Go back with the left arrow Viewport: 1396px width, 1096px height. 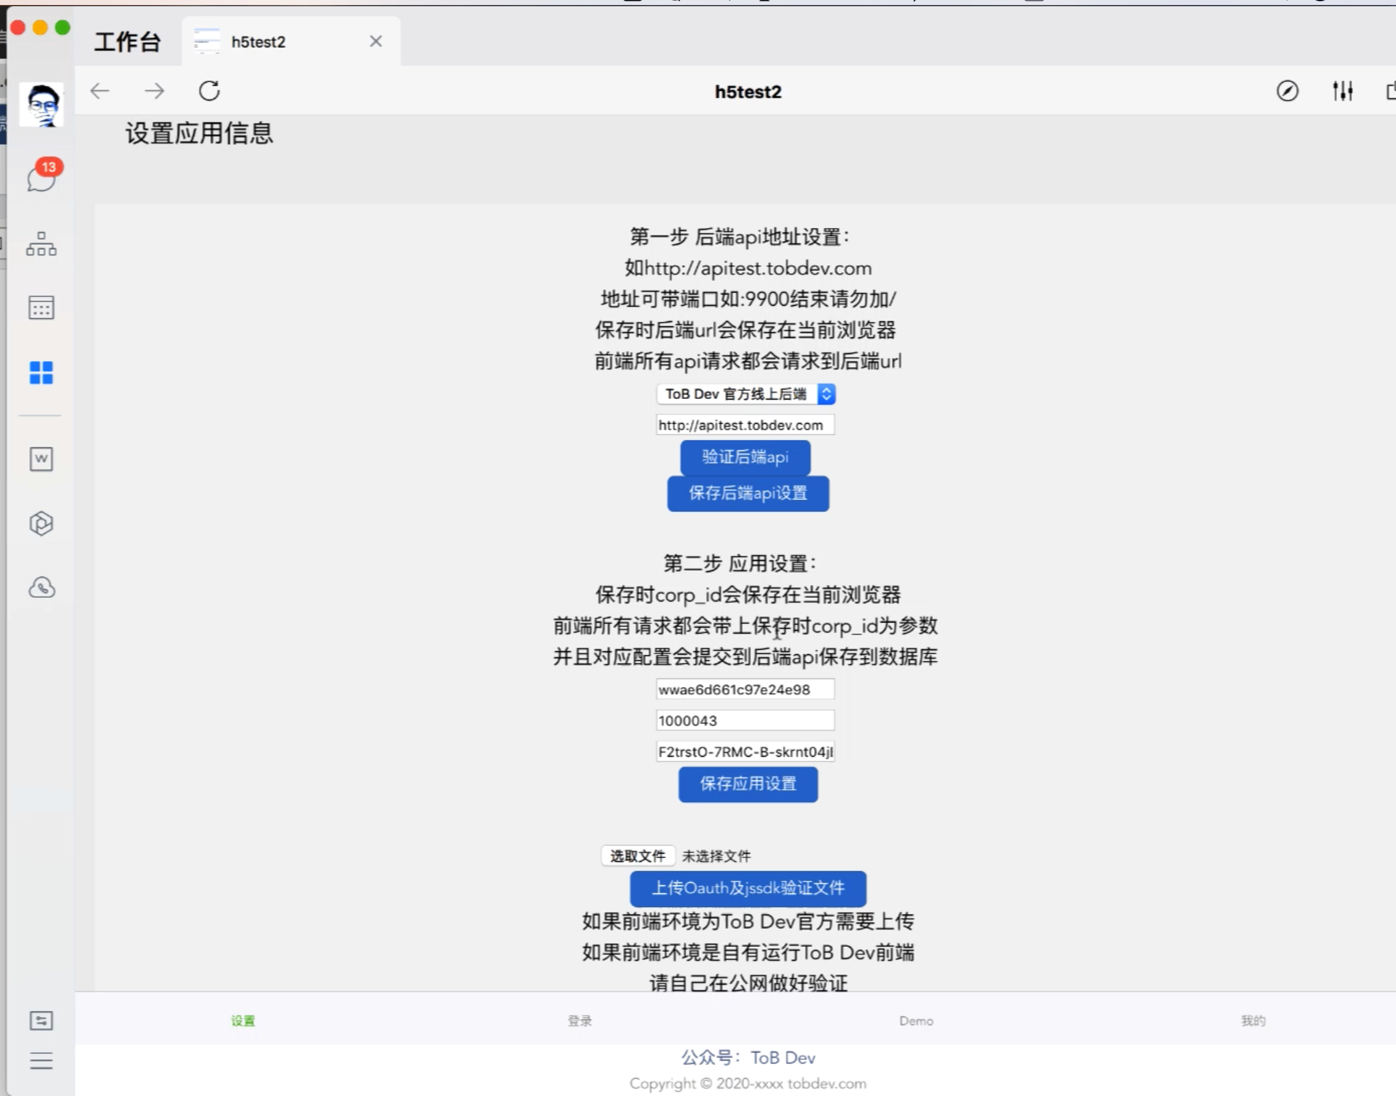point(100,91)
